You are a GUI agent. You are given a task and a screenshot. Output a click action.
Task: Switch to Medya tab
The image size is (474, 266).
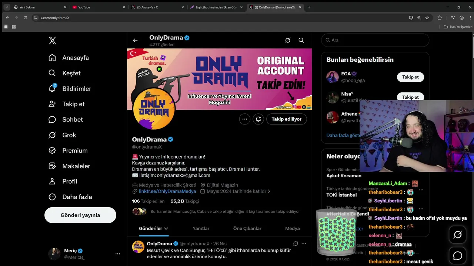click(293, 228)
